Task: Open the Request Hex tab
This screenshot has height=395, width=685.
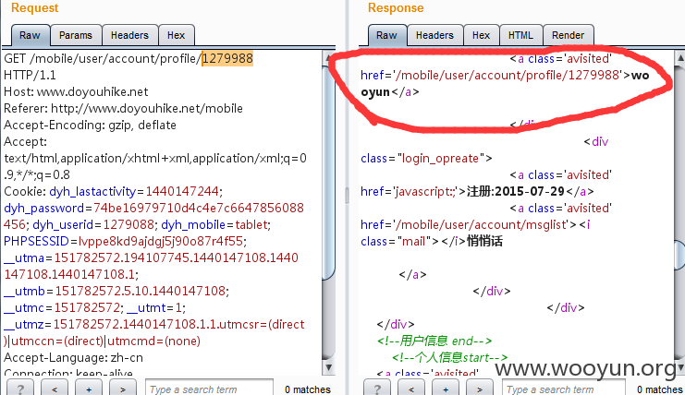Action: point(176,35)
